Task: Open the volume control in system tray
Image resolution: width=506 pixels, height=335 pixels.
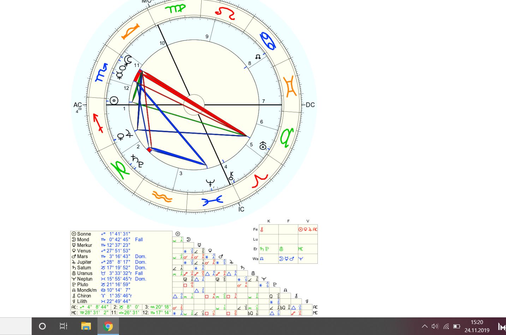Action: pyautogui.click(x=435, y=326)
